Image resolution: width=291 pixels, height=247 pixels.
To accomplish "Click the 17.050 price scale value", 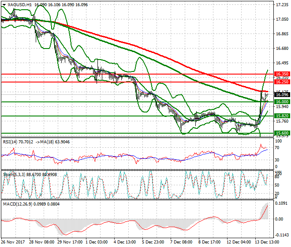I will pyautogui.click(x=282, y=19).
